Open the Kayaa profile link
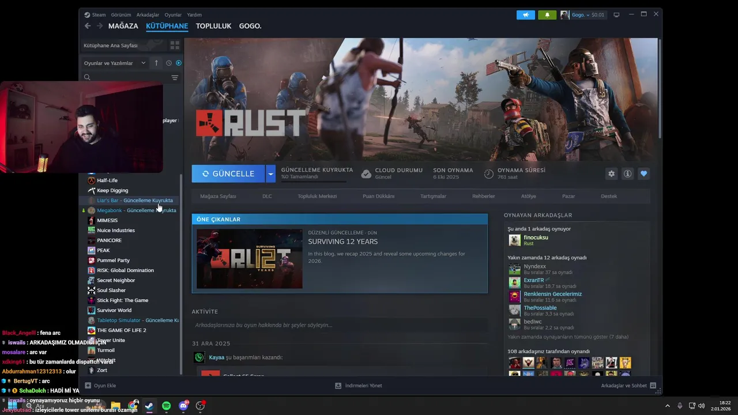Screen dimensions: 738x415 point(216,357)
